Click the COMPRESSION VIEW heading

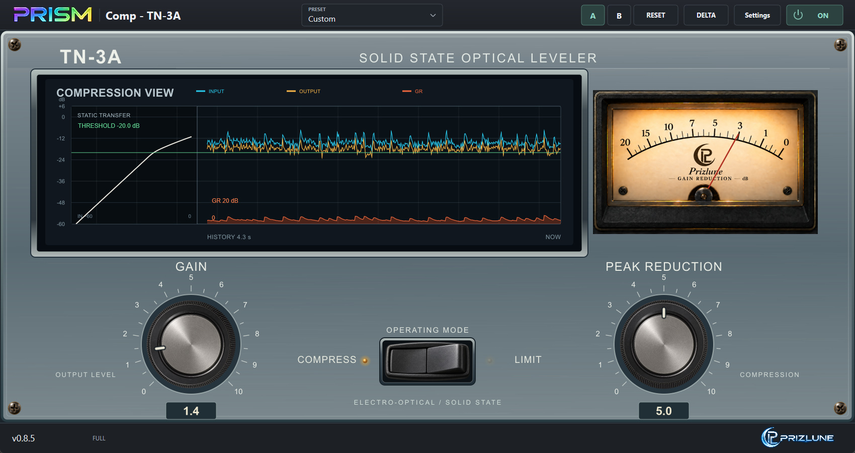coord(115,93)
